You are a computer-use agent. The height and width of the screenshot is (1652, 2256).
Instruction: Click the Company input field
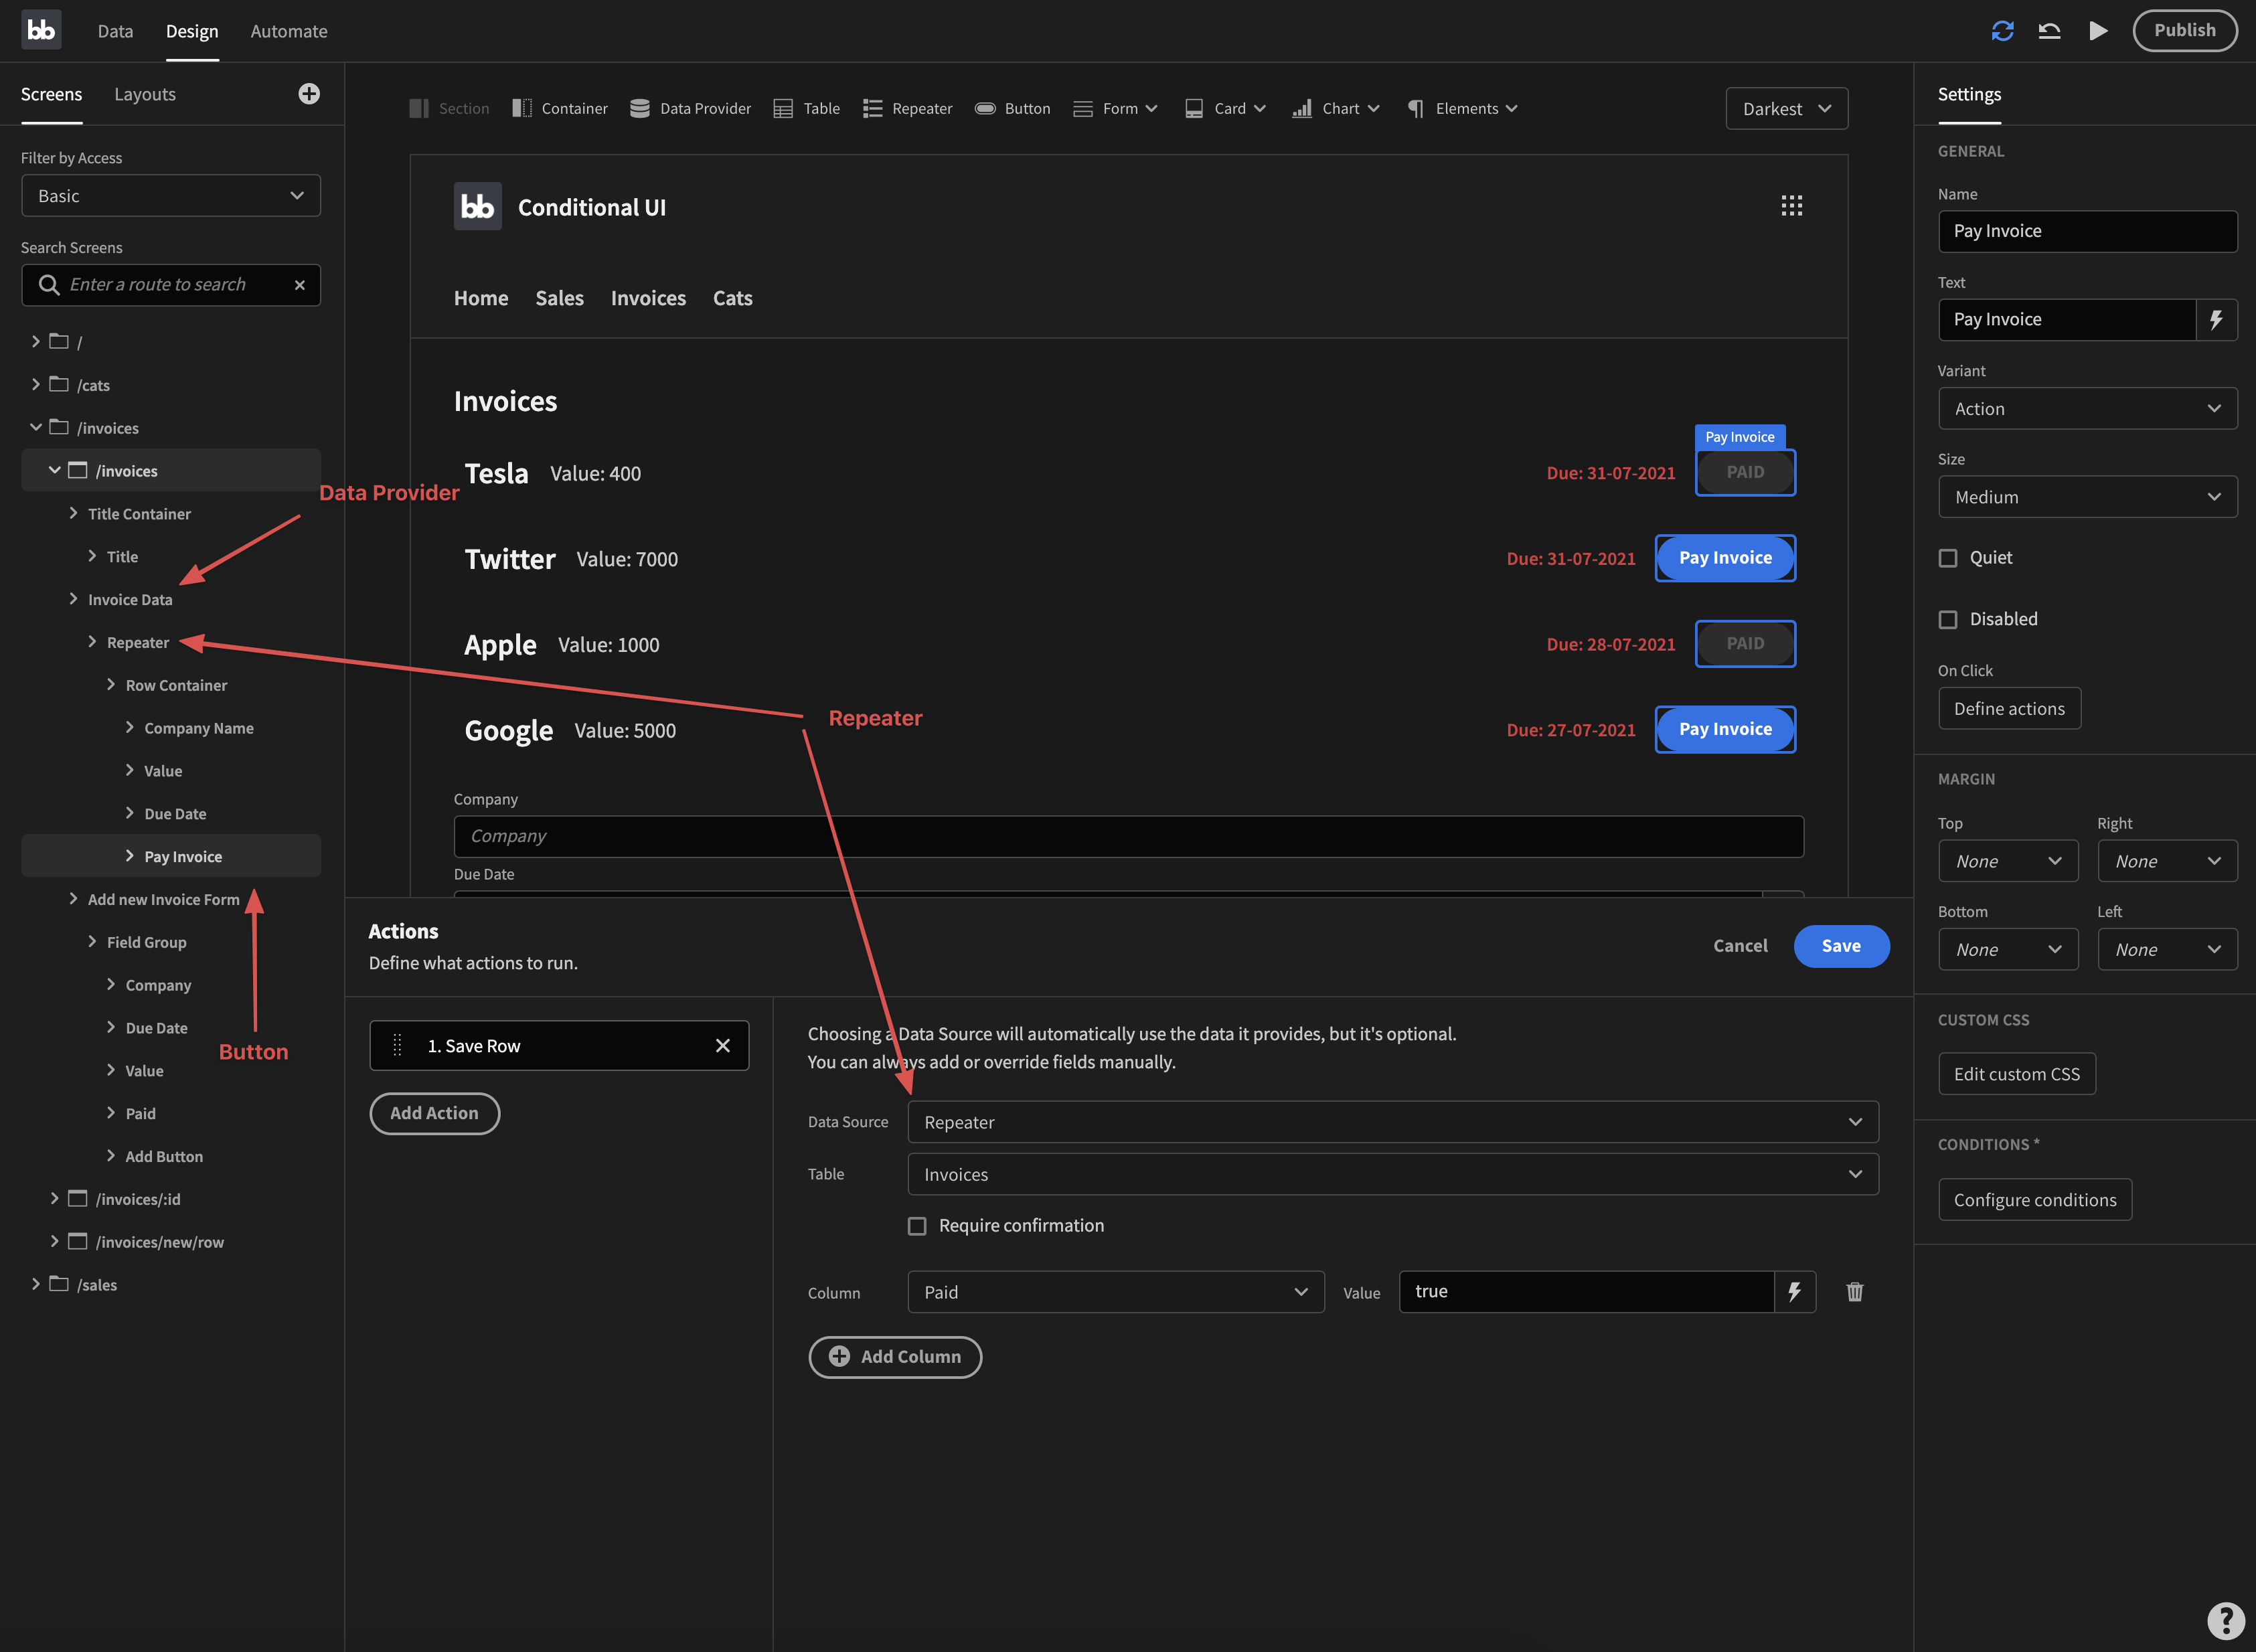1128,836
